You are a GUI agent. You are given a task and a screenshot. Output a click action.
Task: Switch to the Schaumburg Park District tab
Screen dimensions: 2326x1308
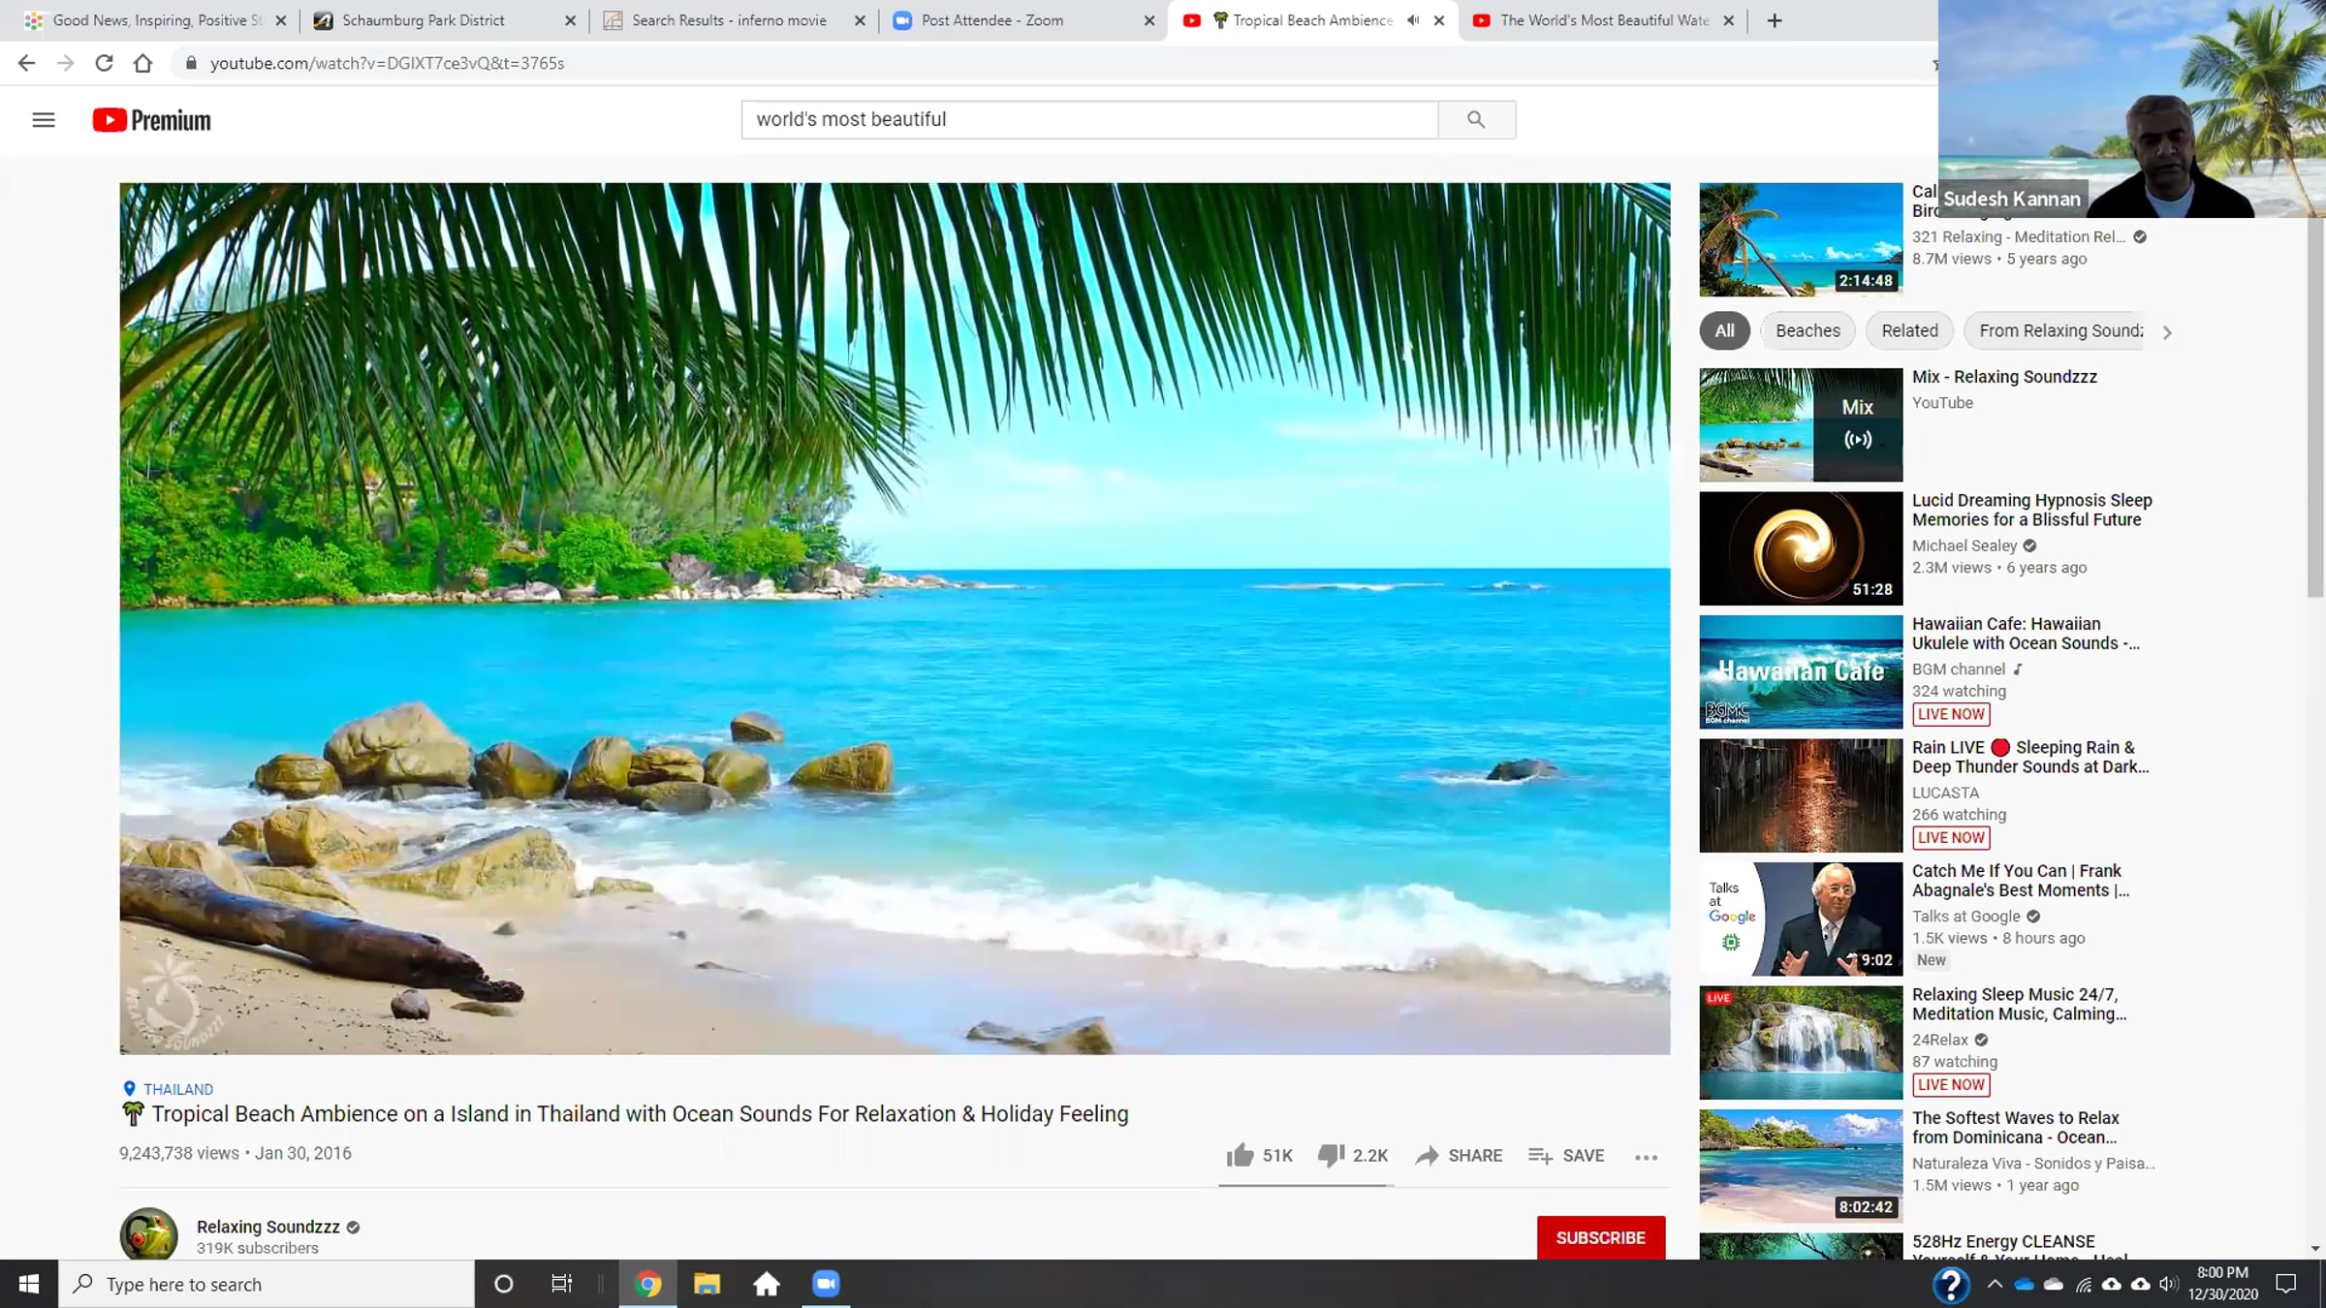[x=424, y=20]
